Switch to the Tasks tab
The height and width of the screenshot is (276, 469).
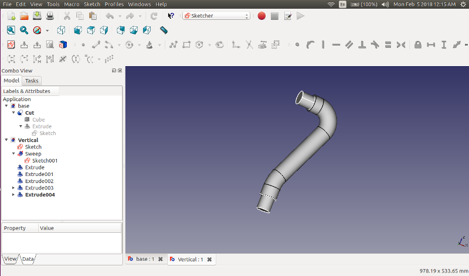(x=32, y=81)
